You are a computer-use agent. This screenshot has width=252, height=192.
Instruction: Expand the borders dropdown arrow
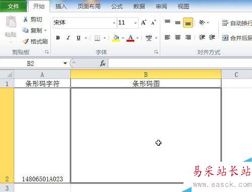[x=104, y=38]
